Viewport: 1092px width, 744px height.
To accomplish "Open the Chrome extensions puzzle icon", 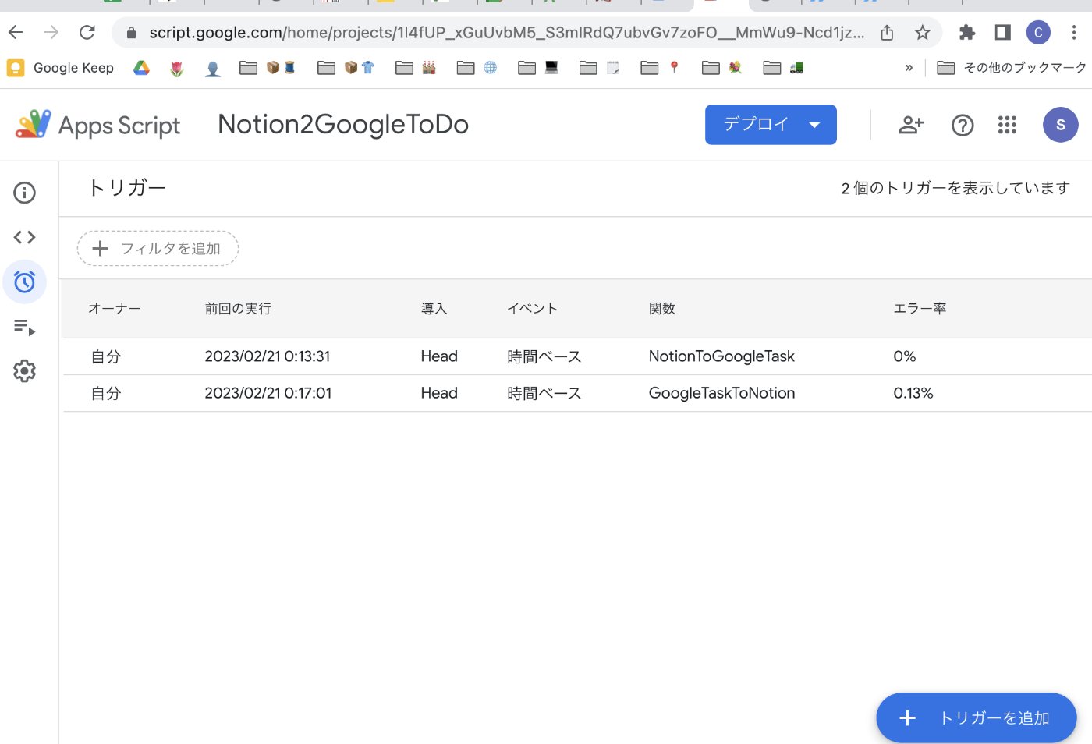I will [967, 32].
